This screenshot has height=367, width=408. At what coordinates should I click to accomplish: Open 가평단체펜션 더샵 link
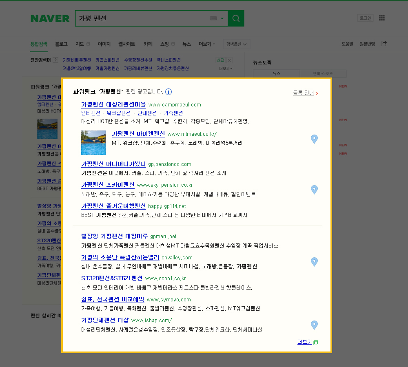click(105, 320)
